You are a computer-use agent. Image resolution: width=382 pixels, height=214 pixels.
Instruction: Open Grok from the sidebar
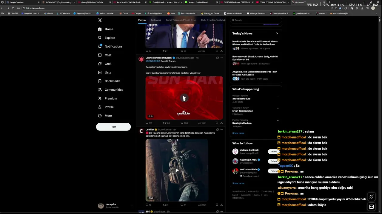[x=105, y=64]
